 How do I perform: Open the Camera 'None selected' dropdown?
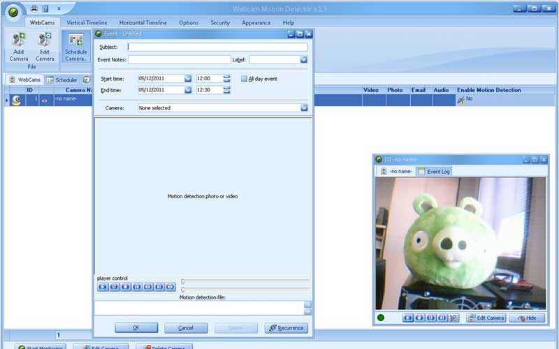click(x=304, y=107)
